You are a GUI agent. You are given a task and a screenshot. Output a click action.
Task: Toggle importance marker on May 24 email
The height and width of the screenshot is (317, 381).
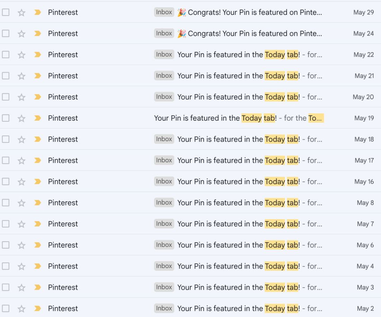tap(37, 34)
